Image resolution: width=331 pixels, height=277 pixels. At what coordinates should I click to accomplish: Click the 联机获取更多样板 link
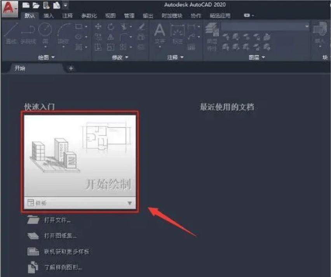pos(67,251)
